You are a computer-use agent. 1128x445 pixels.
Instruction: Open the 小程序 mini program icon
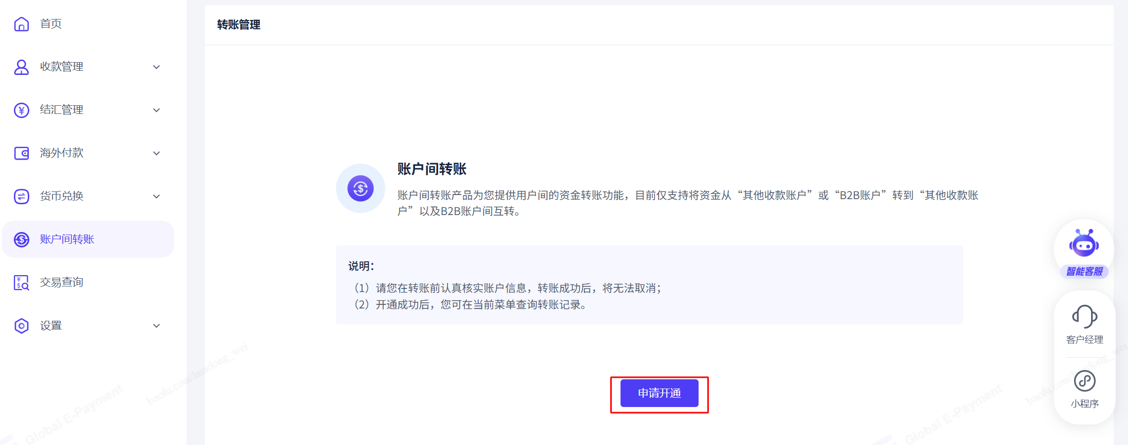[1084, 388]
